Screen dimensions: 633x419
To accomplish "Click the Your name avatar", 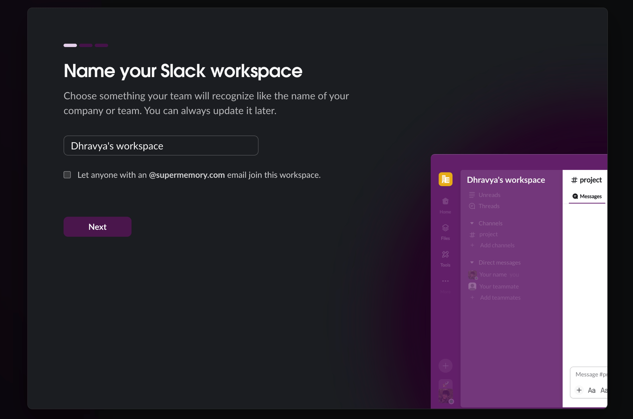I will tap(473, 275).
